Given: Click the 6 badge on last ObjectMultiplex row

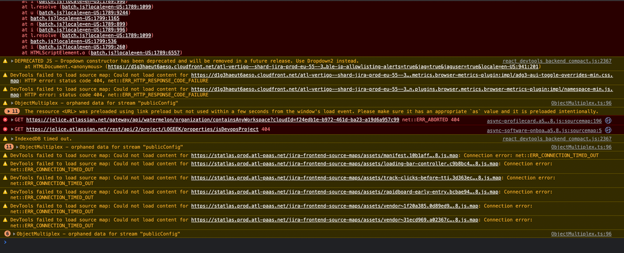Looking at the screenshot, I should [x=7, y=234].
